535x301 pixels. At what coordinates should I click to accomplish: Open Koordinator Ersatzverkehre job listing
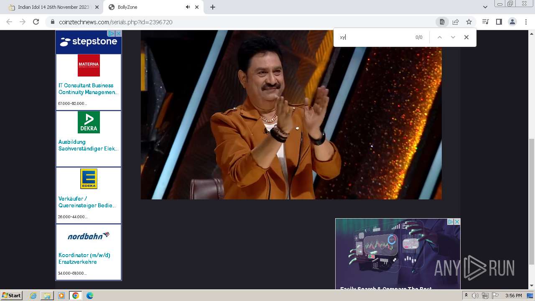(84, 258)
